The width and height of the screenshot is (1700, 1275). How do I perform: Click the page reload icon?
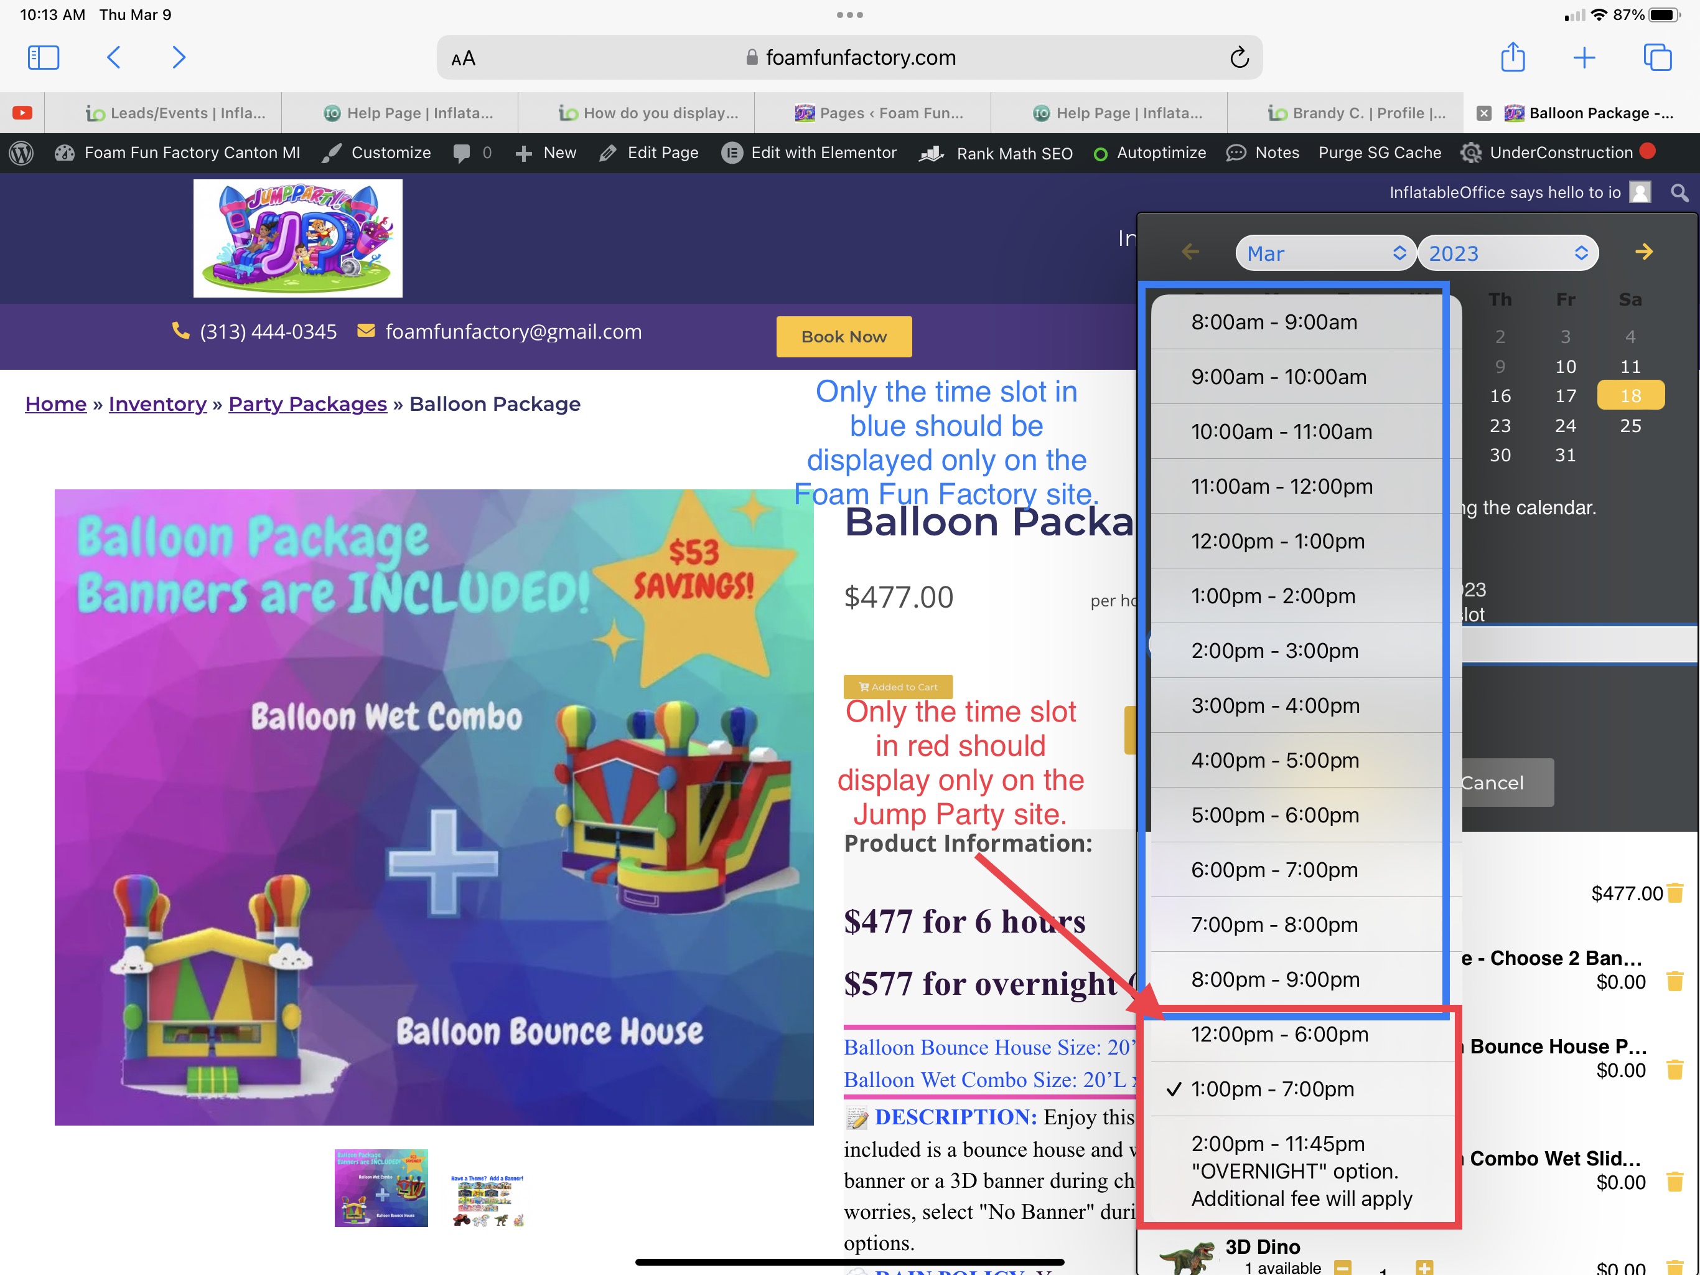[x=1239, y=58]
